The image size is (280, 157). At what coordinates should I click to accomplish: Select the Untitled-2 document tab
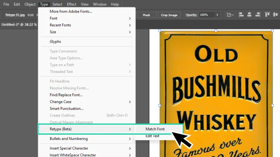[19, 24]
